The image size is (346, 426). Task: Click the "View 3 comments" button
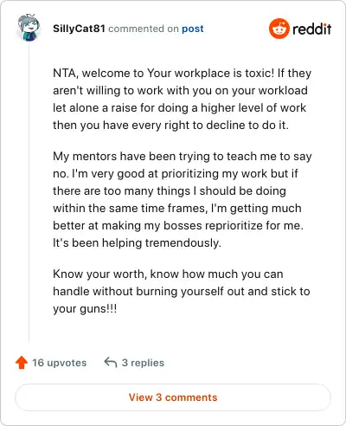pyautogui.click(x=173, y=397)
